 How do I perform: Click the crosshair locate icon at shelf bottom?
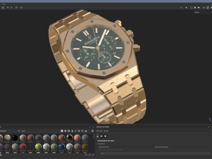tap(86, 155)
